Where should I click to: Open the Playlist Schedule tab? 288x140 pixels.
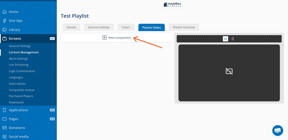coord(184,27)
